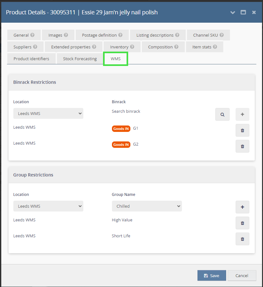Add group restriction with plus button

tap(242, 207)
